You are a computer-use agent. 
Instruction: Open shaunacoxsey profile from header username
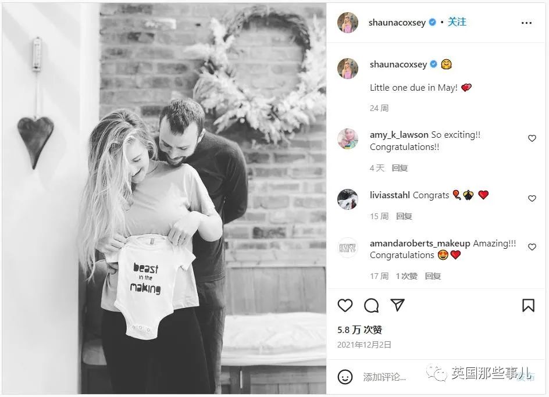click(397, 23)
